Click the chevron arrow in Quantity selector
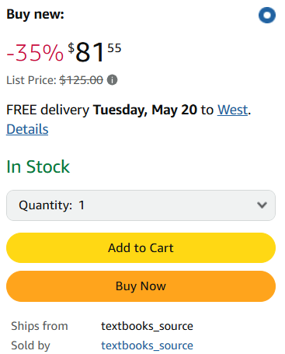 tap(262, 205)
